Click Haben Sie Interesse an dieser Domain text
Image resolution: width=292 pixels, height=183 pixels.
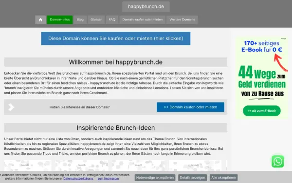pos(79,107)
